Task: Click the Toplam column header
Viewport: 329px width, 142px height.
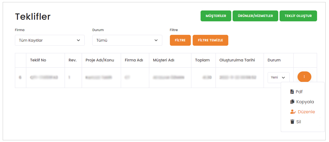Action: tap(202, 60)
